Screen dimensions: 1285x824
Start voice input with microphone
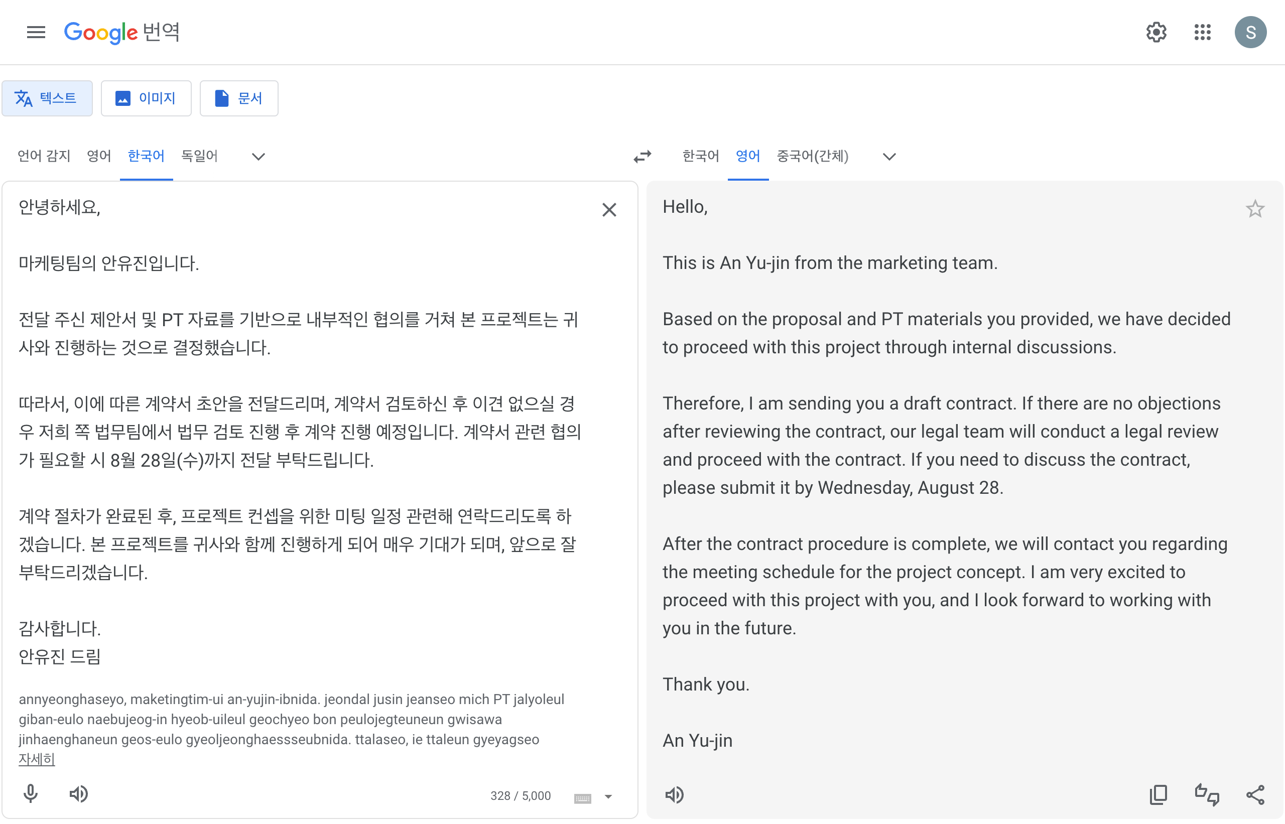coord(31,794)
